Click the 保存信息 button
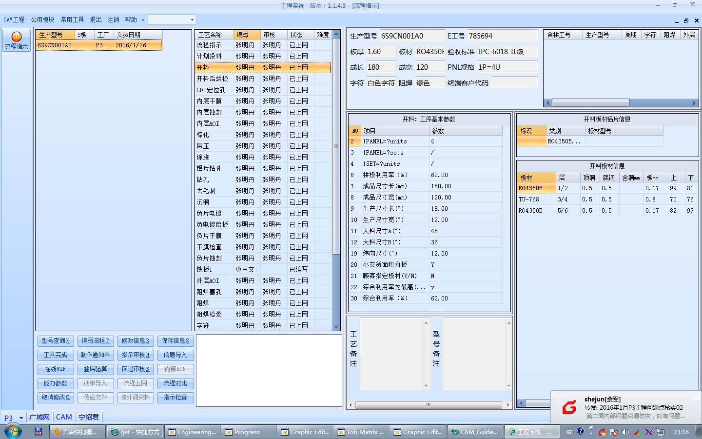 (x=175, y=341)
